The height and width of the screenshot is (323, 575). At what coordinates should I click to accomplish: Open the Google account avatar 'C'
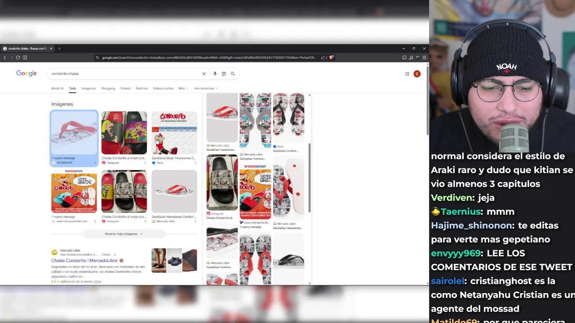tap(417, 74)
